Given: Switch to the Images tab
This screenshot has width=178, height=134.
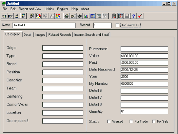Looking at the screenshot, I should coord(40,34).
